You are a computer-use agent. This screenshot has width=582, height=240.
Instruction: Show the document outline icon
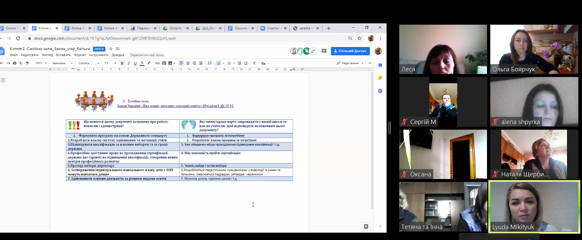pos(3,80)
